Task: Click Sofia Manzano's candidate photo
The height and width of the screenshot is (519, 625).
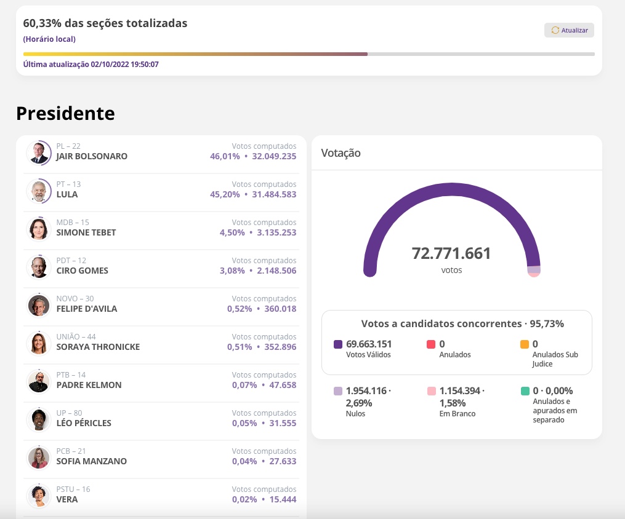Action: pos(38,458)
